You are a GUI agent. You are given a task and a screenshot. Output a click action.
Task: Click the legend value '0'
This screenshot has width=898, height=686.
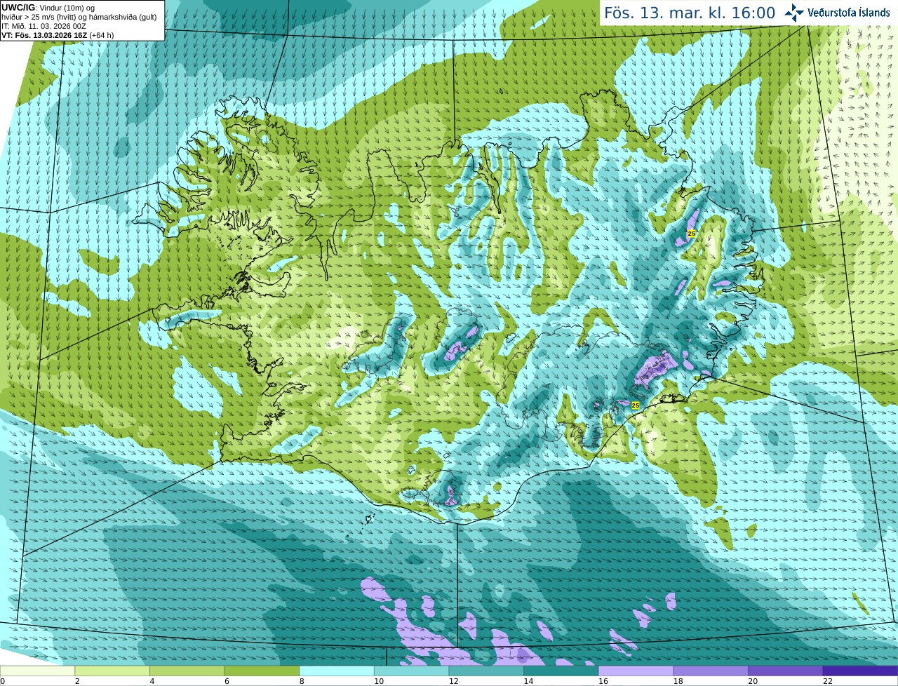pos(3,681)
